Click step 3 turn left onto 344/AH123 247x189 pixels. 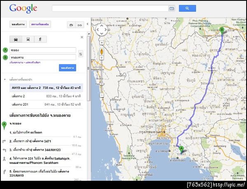[x=35, y=150]
